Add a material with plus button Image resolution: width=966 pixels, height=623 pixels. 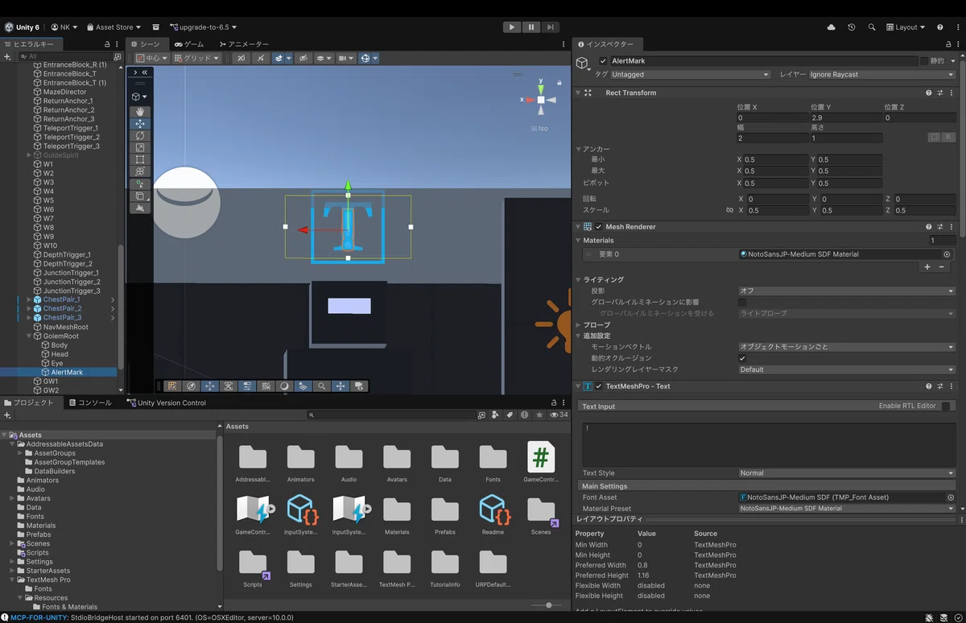(x=927, y=266)
